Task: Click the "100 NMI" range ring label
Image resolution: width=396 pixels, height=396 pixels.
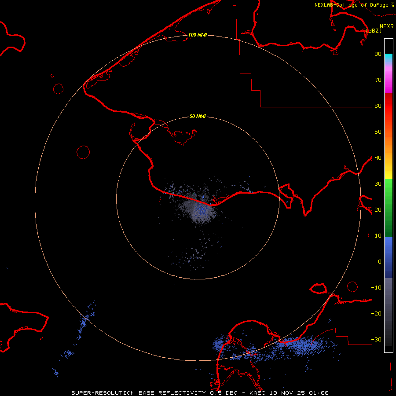Action: click(x=198, y=35)
